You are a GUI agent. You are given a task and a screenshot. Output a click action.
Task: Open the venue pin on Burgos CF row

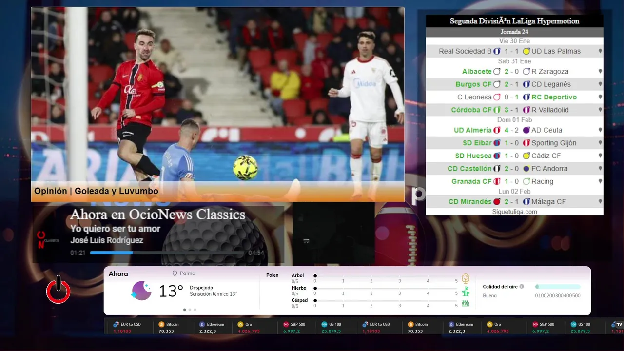pos(600,84)
